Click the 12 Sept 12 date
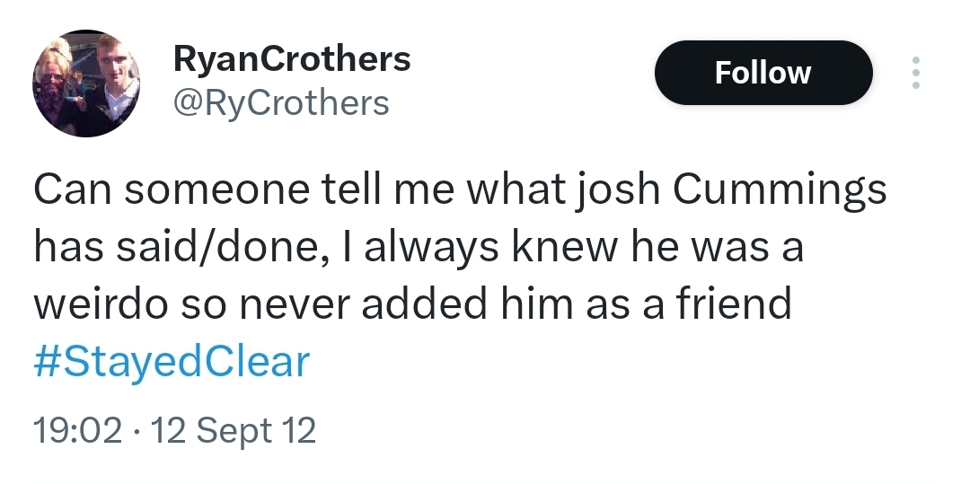 [234, 431]
